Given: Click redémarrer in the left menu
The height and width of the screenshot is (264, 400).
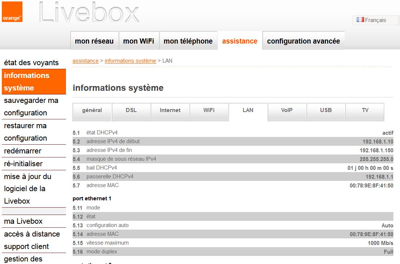Looking at the screenshot, I should pyautogui.click(x=23, y=151).
